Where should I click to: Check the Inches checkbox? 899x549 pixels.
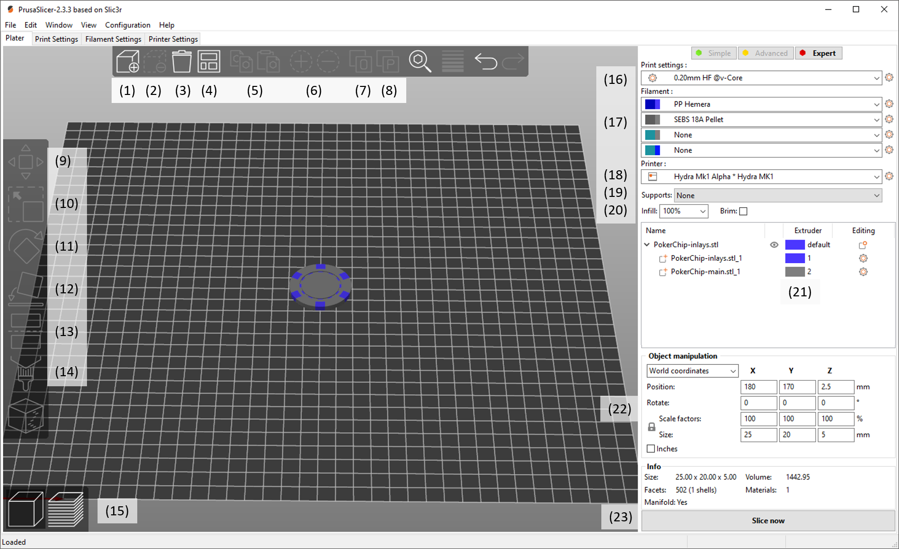(651, 449)
